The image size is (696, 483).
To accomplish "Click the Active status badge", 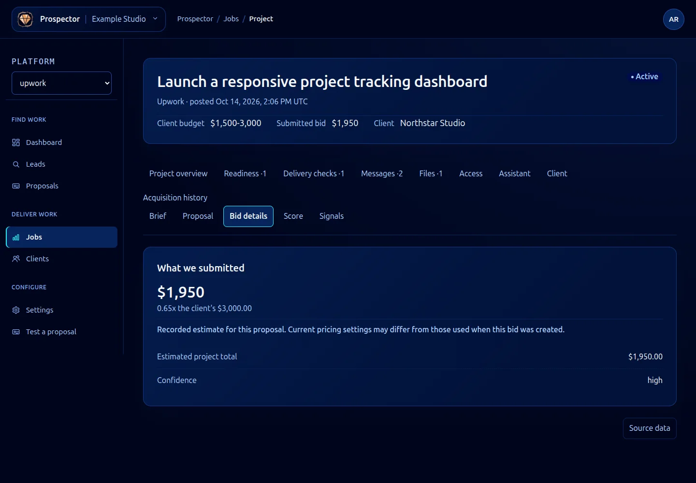I will click(644, 76).
